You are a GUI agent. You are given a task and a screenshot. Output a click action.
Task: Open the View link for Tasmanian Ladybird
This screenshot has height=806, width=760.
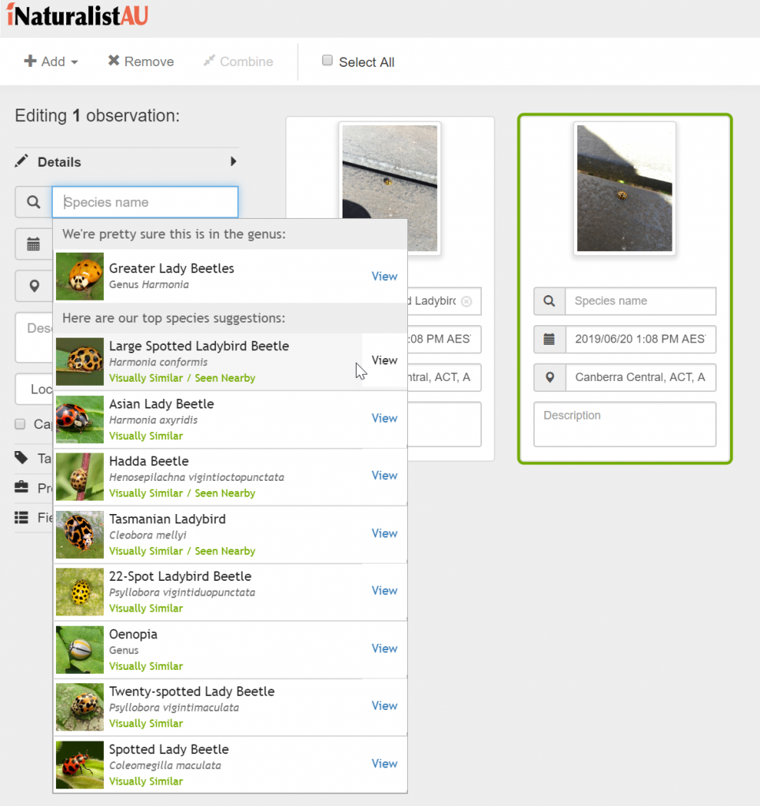tap(384, 534)
